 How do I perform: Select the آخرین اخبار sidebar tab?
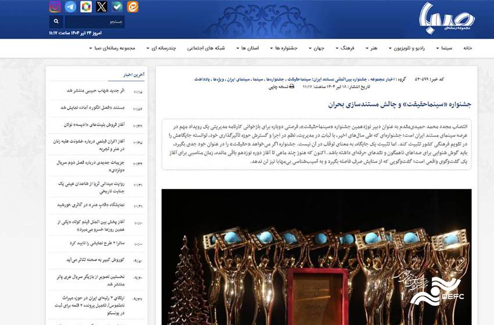tap(134, 75)
